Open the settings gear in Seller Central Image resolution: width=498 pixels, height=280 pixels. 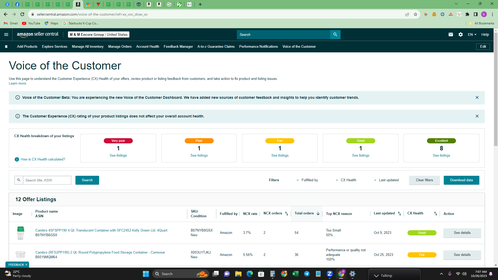pyautogui.click(x=461, y=34)
